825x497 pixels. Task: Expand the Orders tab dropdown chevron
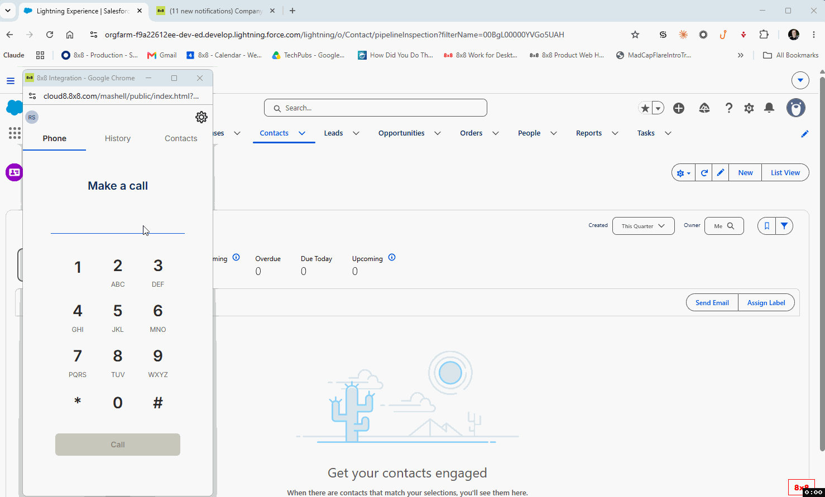(x=496, y=133)
